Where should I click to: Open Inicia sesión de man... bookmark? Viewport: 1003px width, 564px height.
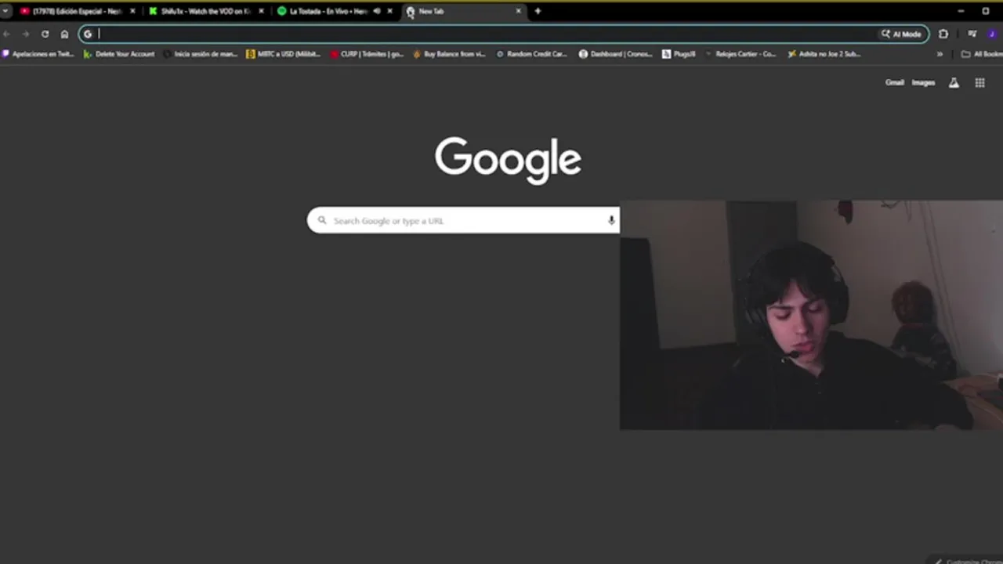(x=201, y=54)
